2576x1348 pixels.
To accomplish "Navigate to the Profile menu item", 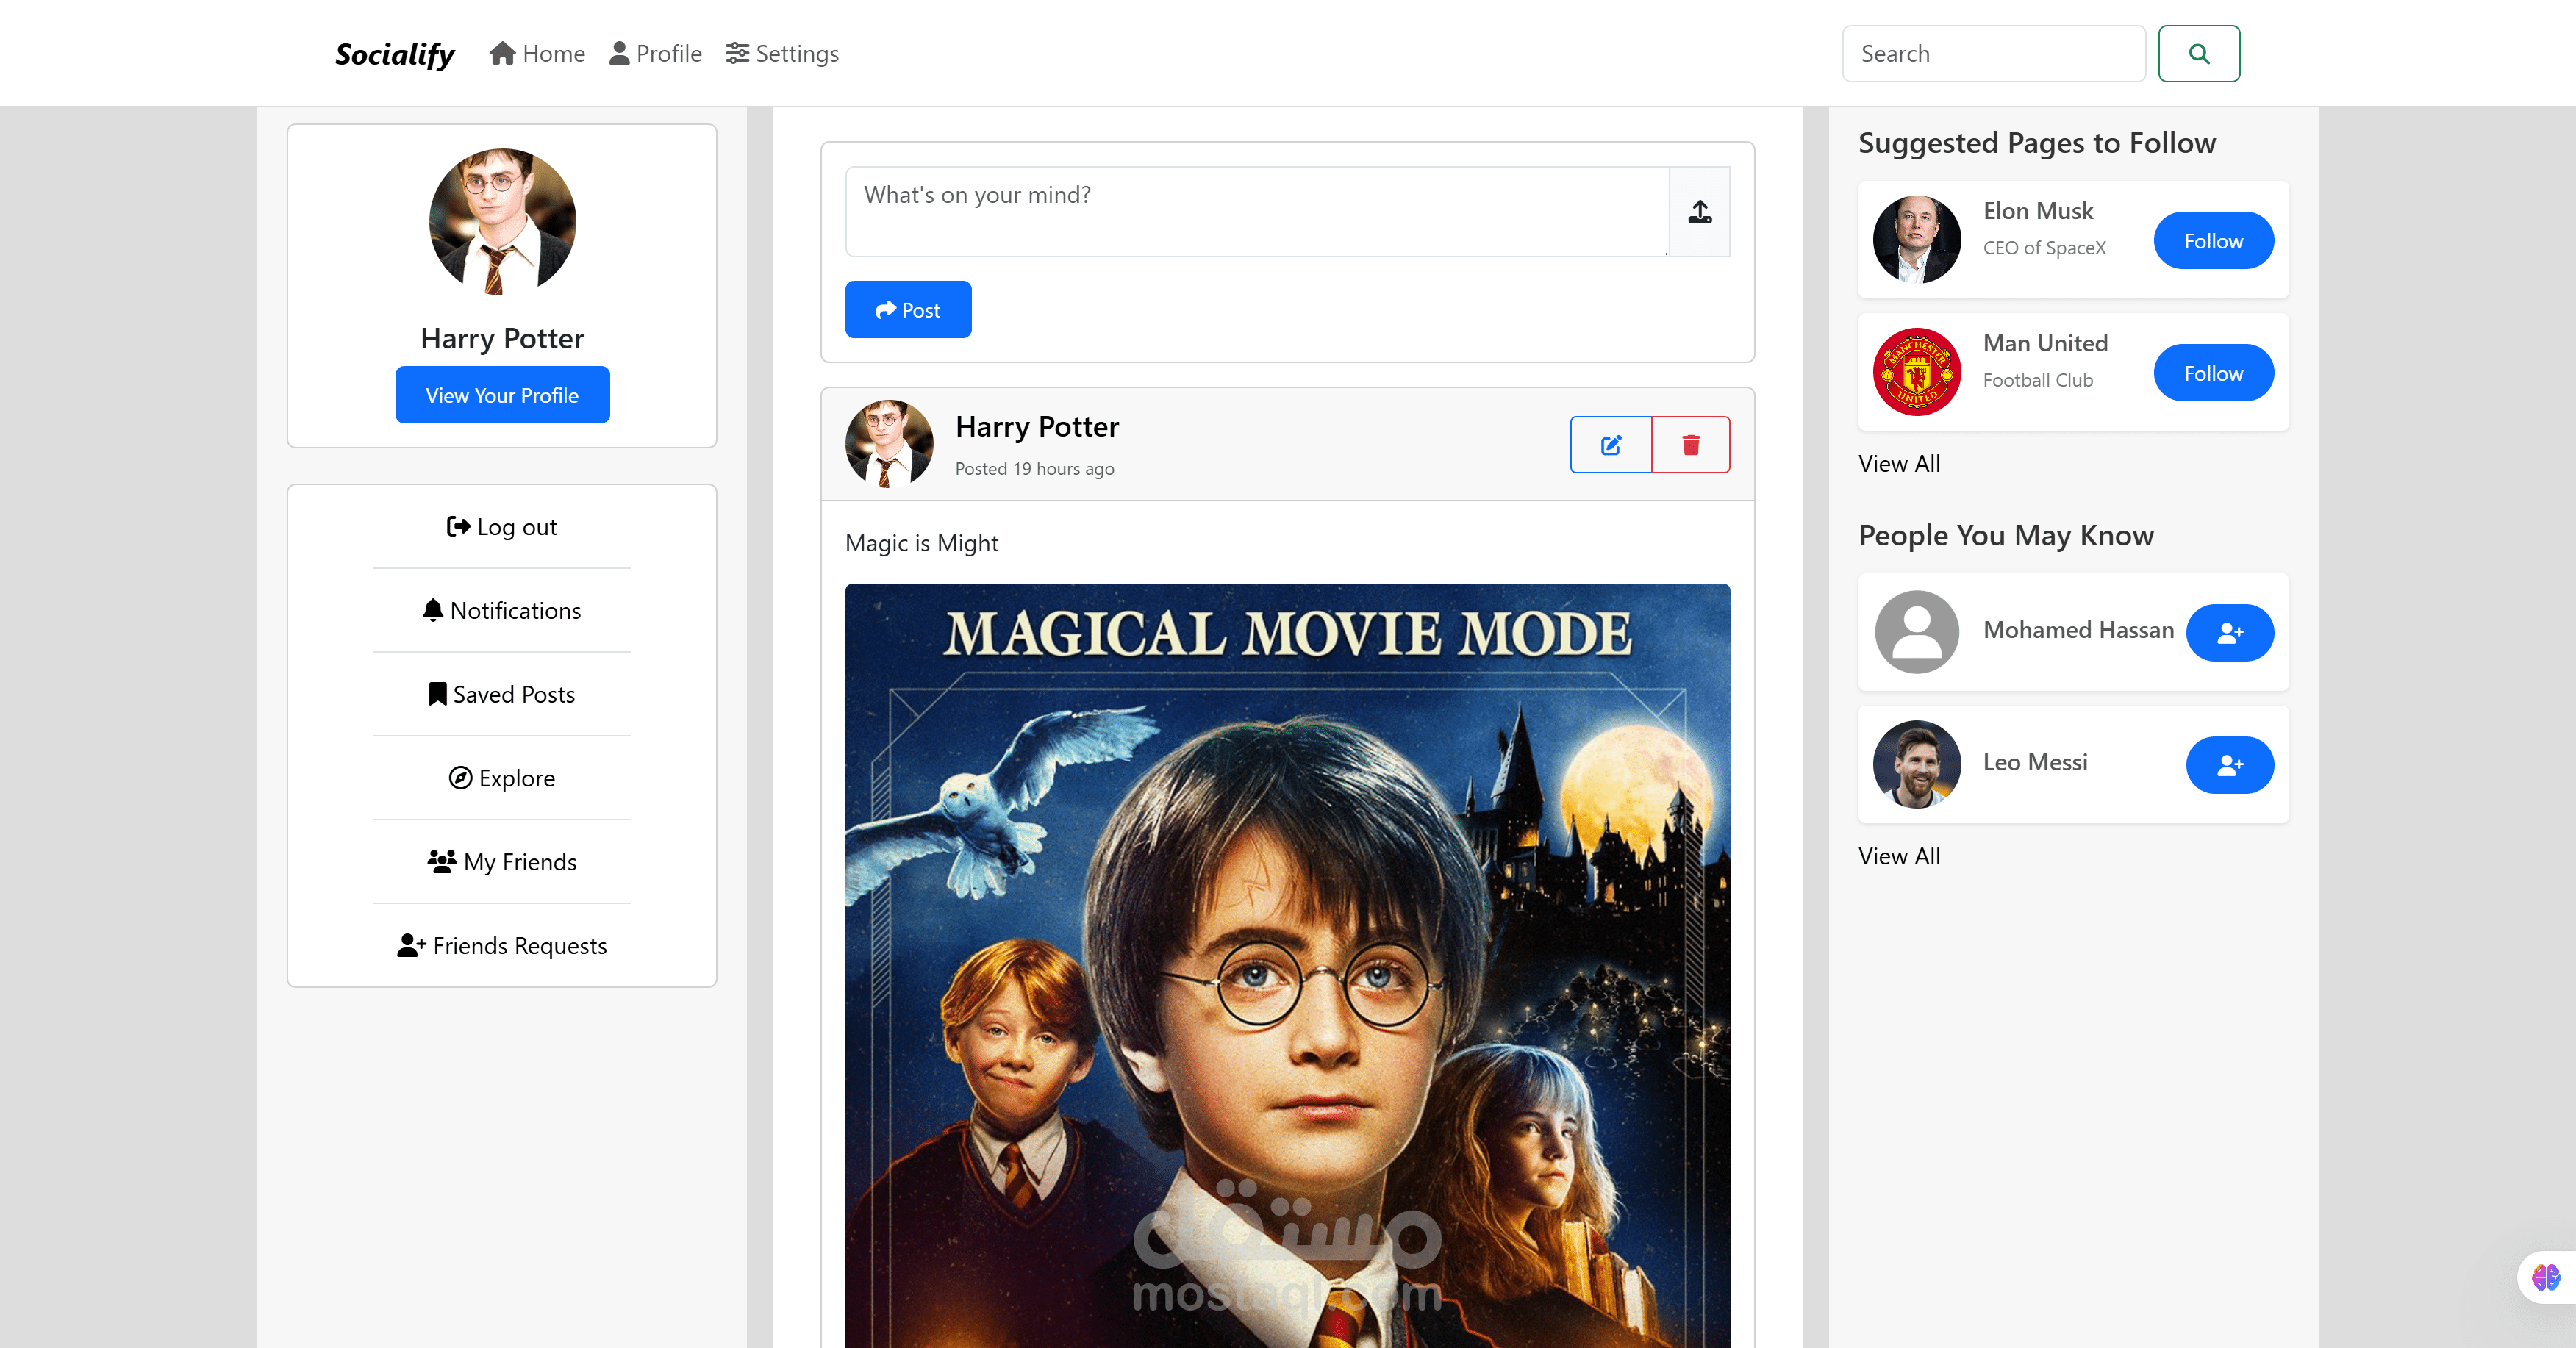I will (655, 53).
